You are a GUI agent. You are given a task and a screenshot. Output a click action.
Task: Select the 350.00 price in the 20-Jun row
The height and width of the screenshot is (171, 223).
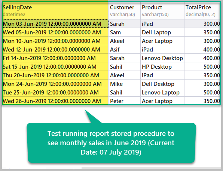(x=202, y=75)
